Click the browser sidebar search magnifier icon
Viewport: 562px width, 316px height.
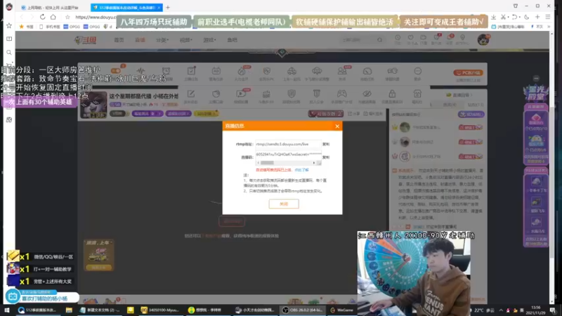tap(9, 52)
